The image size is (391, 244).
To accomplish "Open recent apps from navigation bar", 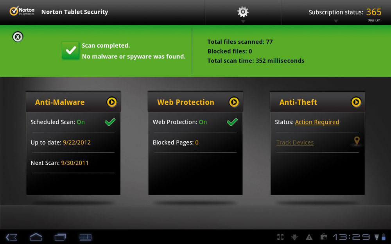I will point(60,237).
